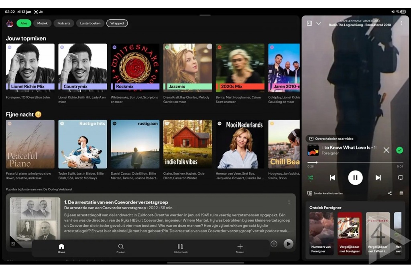The image size is (411, 273).
Task: Select the Luisterboeken filter chip
Action: point(90,23)
